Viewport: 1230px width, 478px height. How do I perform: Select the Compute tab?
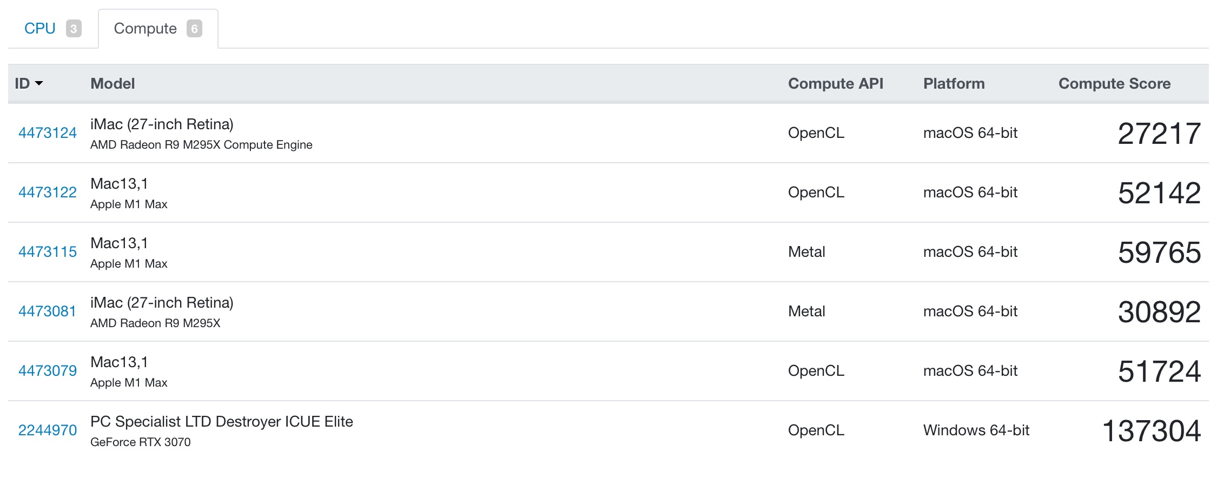point(158,29)
